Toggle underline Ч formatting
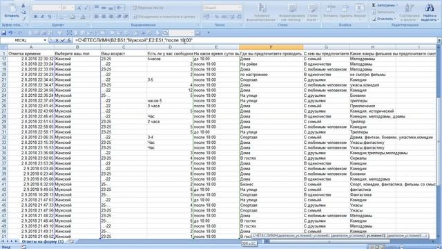The image size is (442, 249). click(50, 17)
